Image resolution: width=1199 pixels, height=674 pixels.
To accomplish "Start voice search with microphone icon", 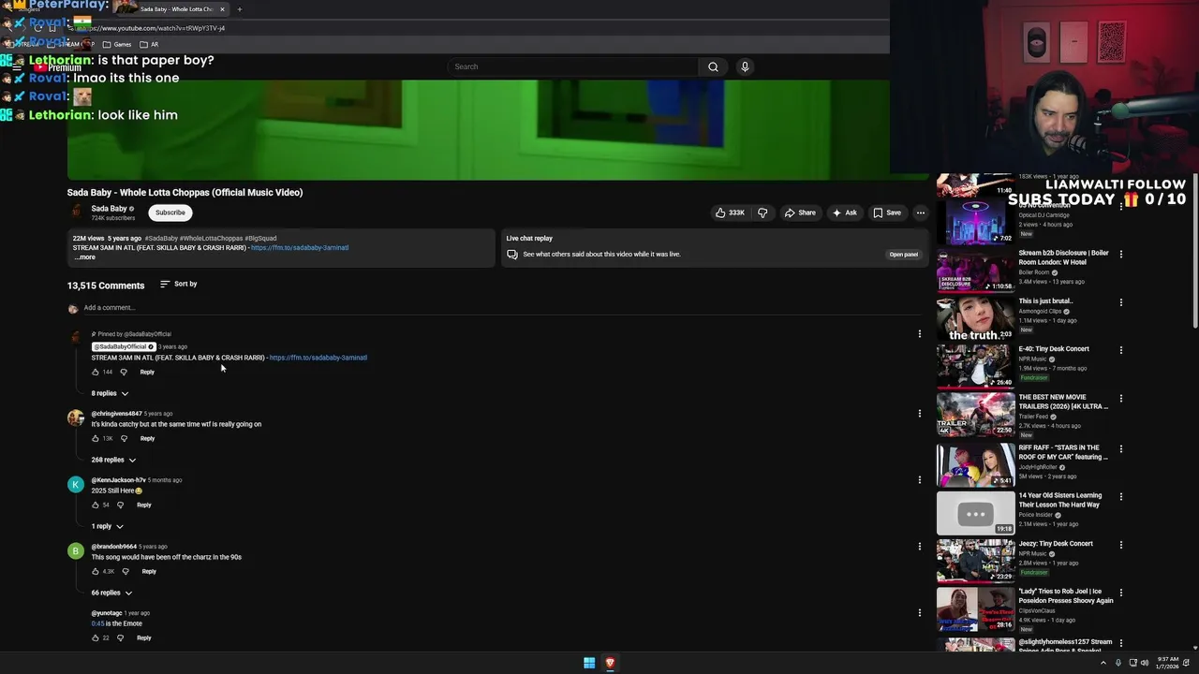I will coord(745,66).
